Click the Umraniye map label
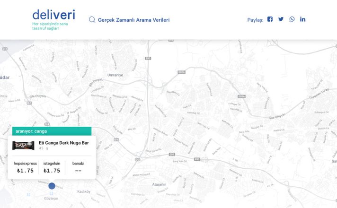 [115, 75]
